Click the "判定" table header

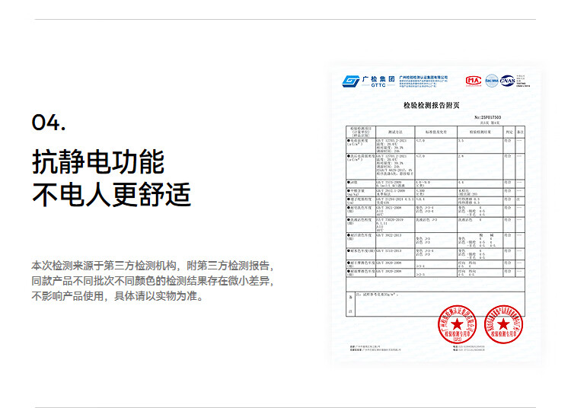509,132
